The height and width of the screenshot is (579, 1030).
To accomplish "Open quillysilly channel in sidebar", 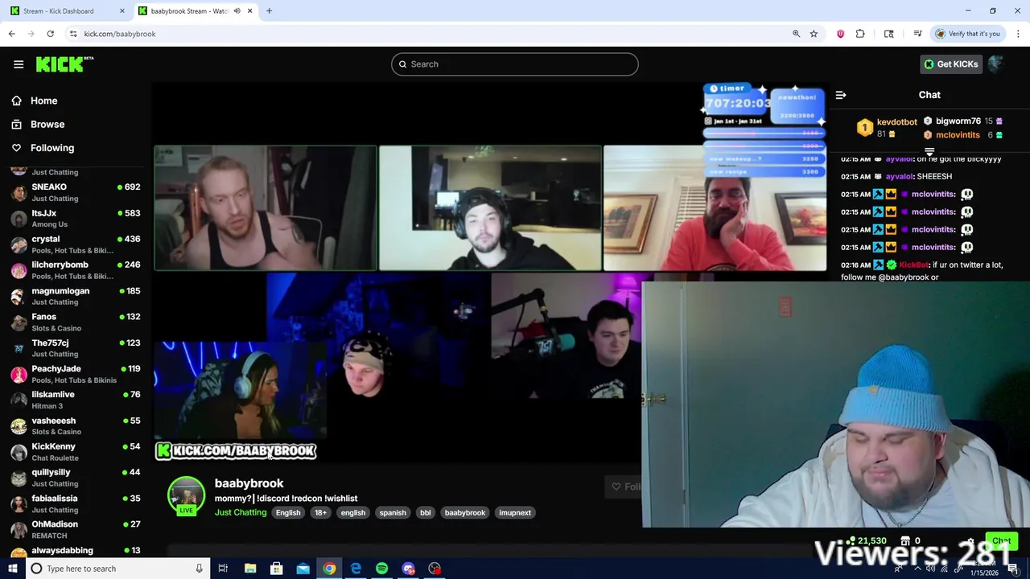I will click(x=76, y=478).
